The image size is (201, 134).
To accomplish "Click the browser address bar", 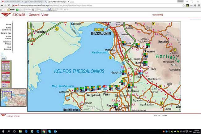I will (96, 5).
